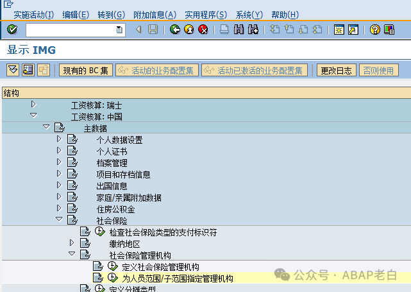This screenshot has height=292, width=411.
Task: Expand the 出国信息 node
Action: click(x=59, y=185)
